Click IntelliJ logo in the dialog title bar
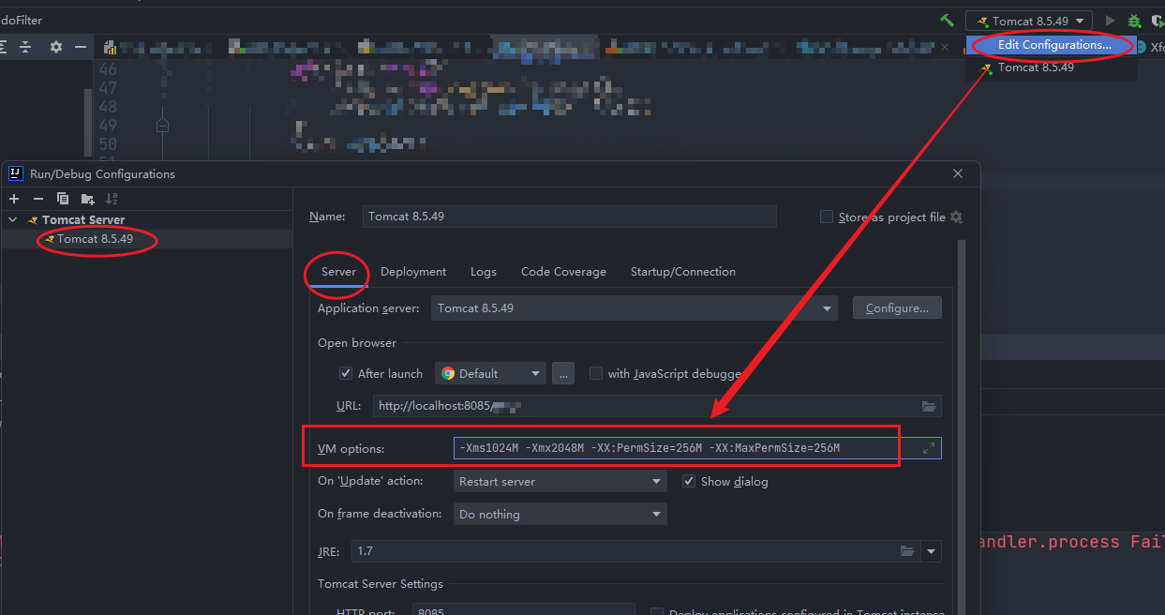The height and width of the screenshot is (615, 1165). 15,173
